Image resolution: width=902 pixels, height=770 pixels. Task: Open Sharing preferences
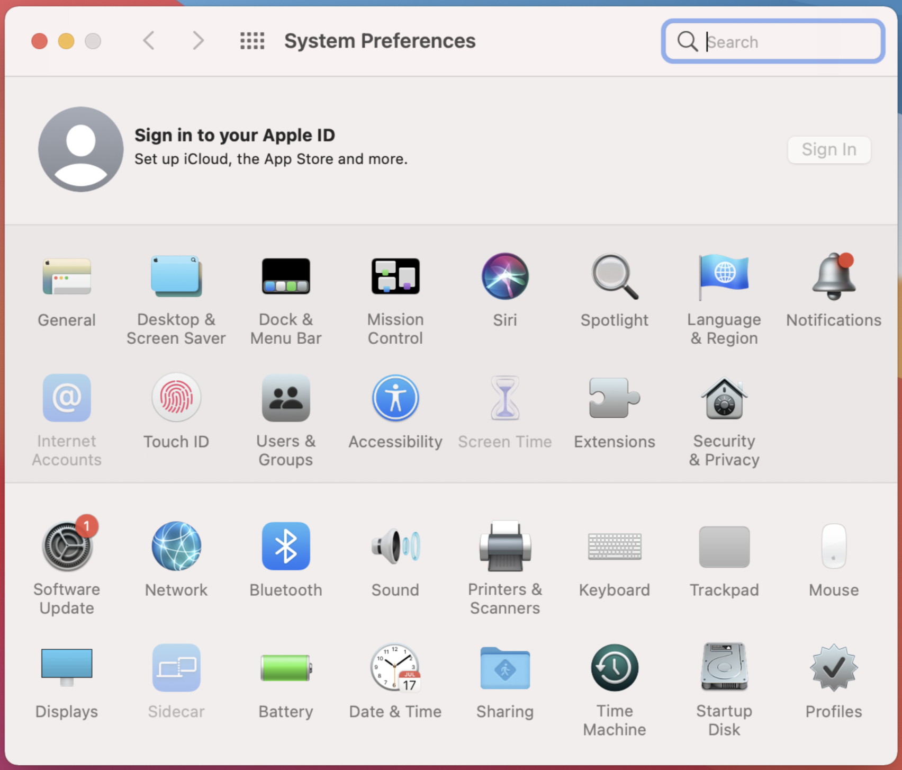(505, 667)
